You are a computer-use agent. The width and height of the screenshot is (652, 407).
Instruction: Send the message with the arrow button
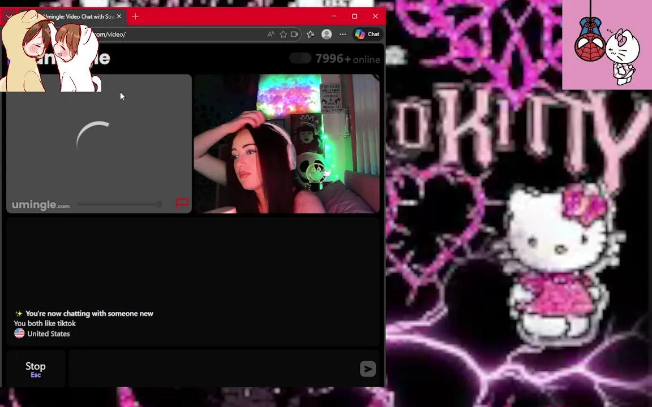[367, 369]
